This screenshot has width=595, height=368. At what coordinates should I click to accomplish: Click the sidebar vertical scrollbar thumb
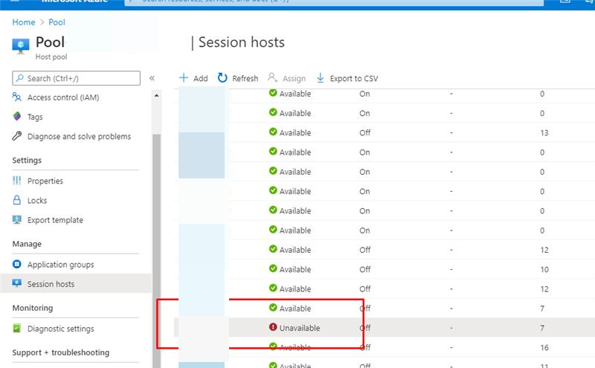pos(156,251)
